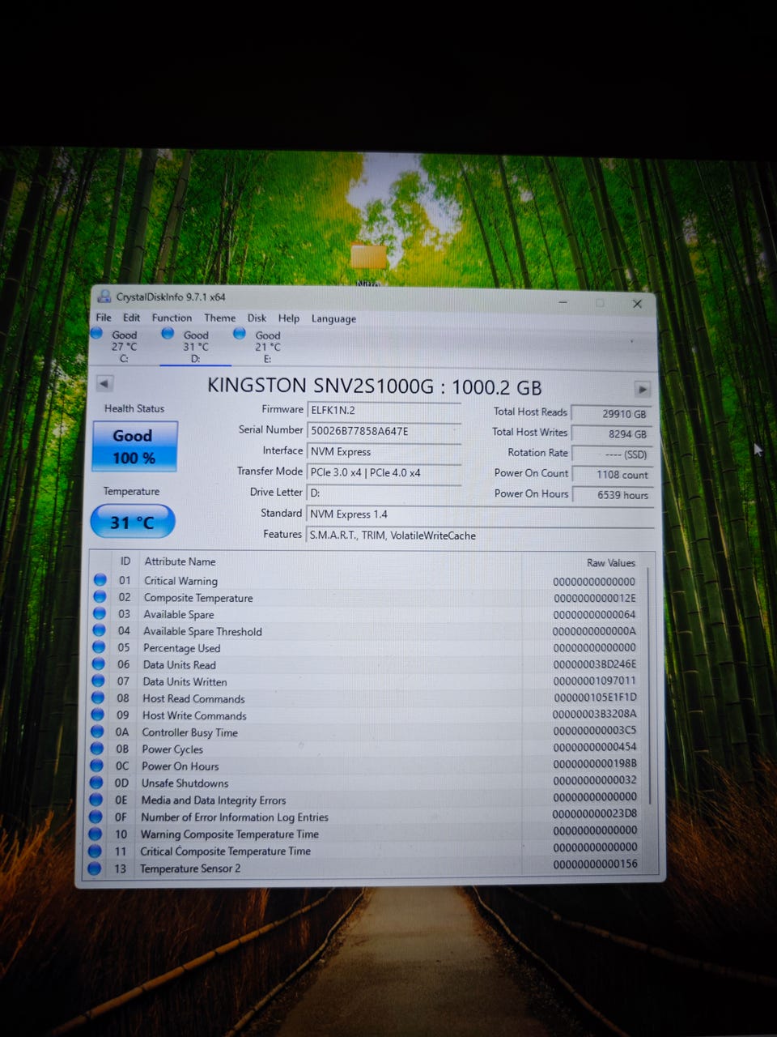Go to previous disk arrow
Screen dimensions: 777x1037
tap(104, 383)
